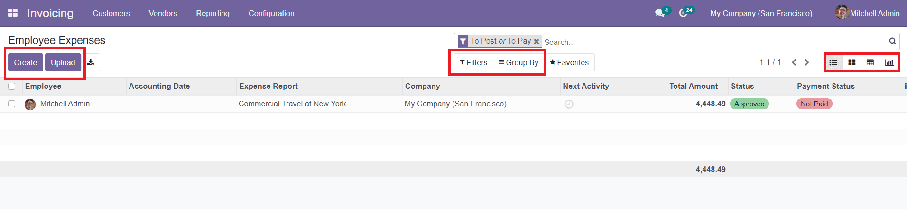
Task: Click Next Activity column header
Action: 586,86
